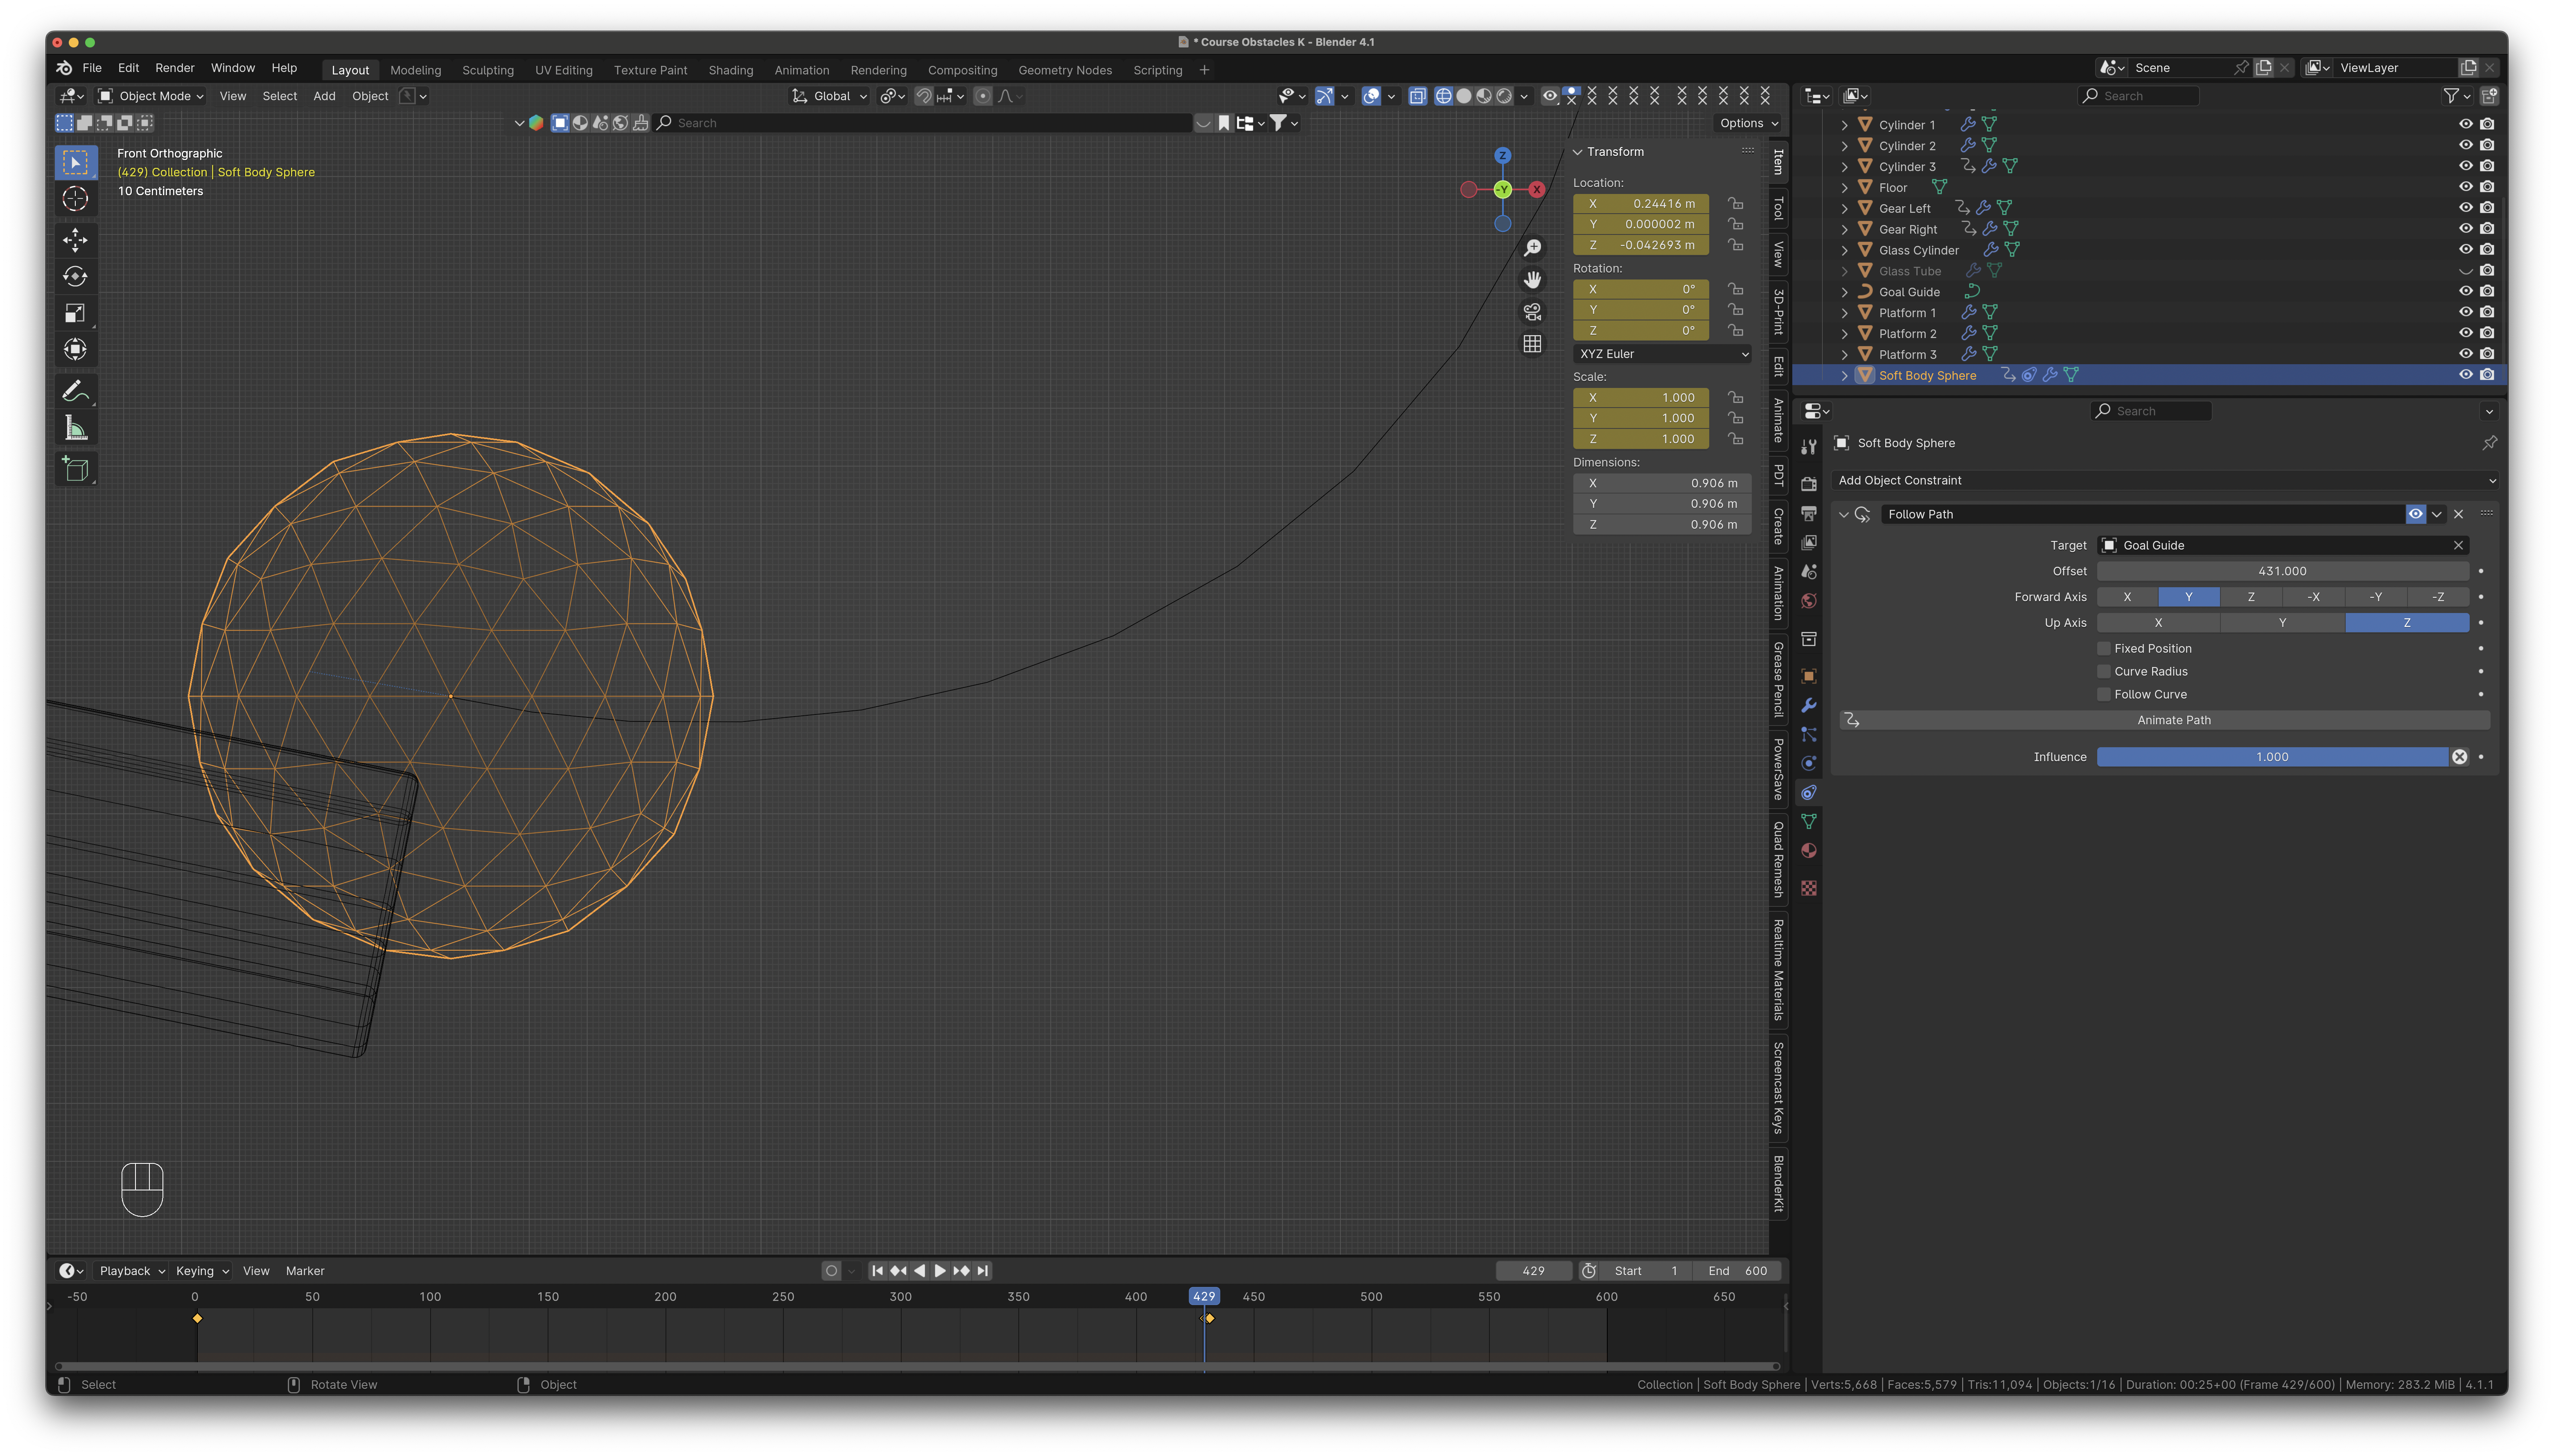Open the viewport Add menu
Viewport: 2554px width, 1456px height.
324,96
